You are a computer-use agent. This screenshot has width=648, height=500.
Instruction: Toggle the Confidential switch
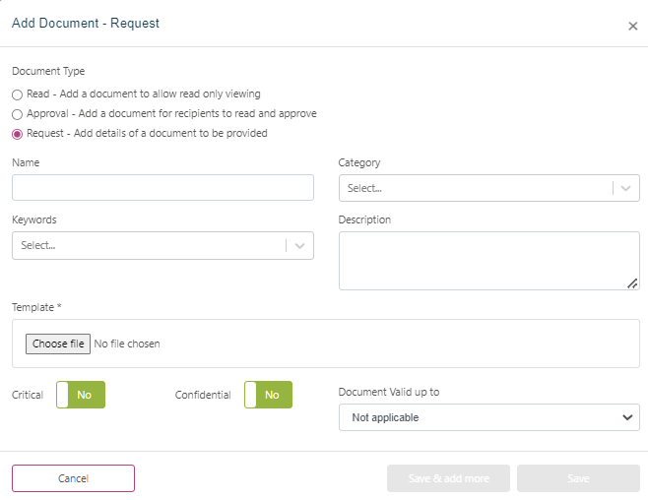[268, 395]
